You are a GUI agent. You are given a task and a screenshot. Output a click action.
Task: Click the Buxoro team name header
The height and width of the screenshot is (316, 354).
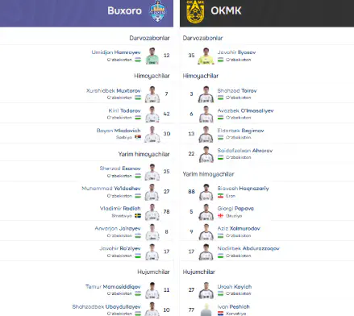pyautogui.click(x=124, y=10)
